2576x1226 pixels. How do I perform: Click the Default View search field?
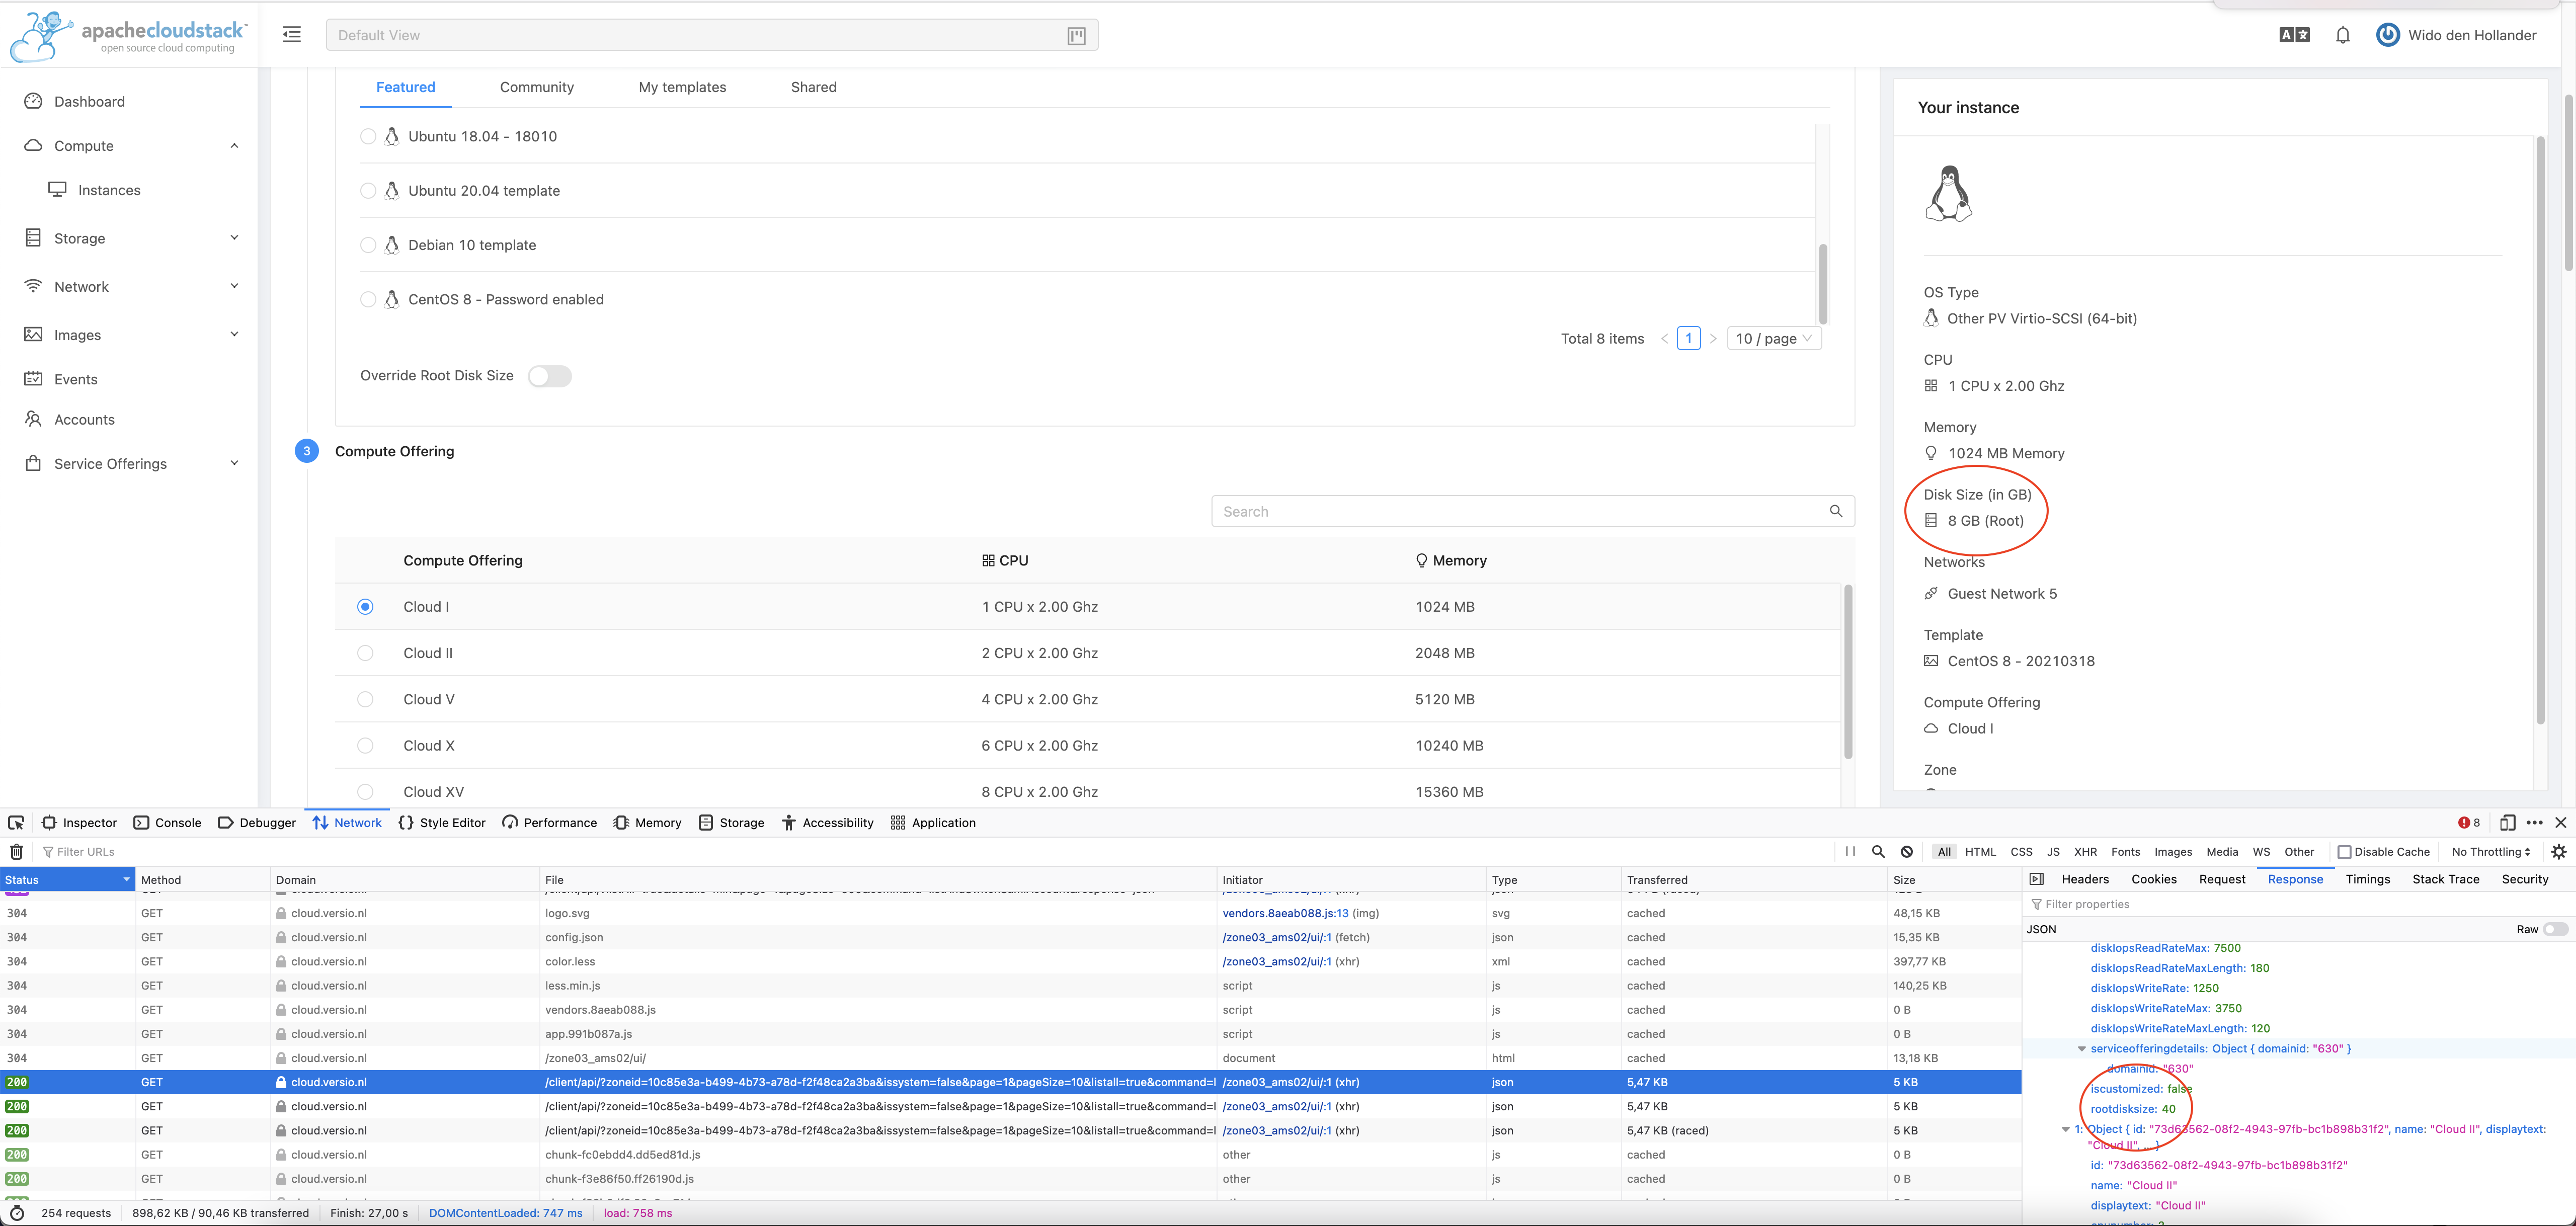[x=700, y=34]
